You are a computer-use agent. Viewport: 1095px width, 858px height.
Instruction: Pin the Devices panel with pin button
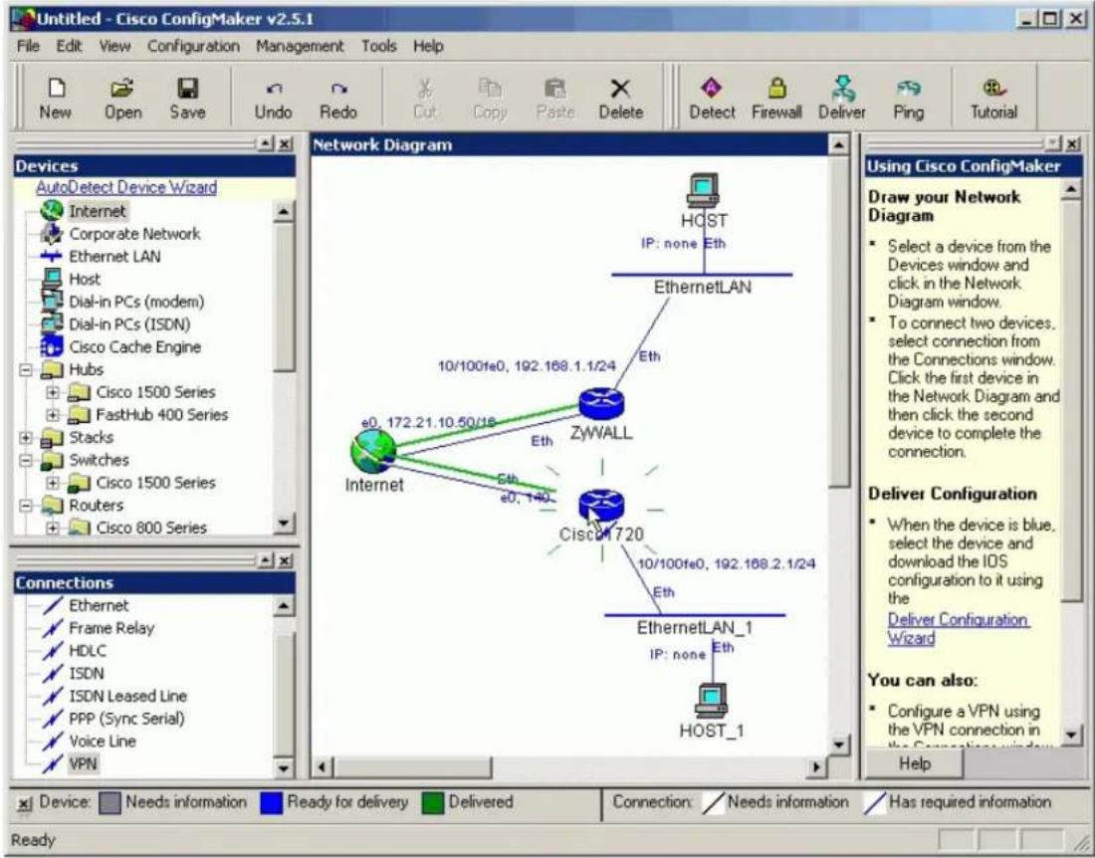coord(266,143)
